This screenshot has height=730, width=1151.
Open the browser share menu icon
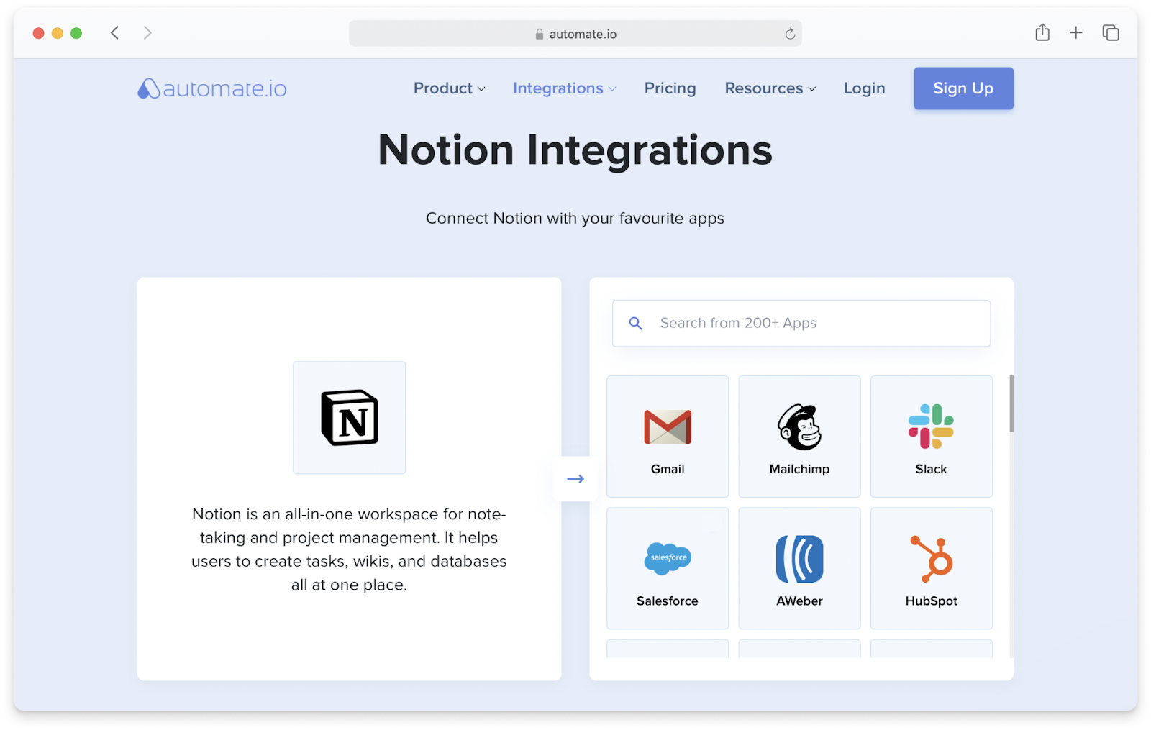[1042, 32]
